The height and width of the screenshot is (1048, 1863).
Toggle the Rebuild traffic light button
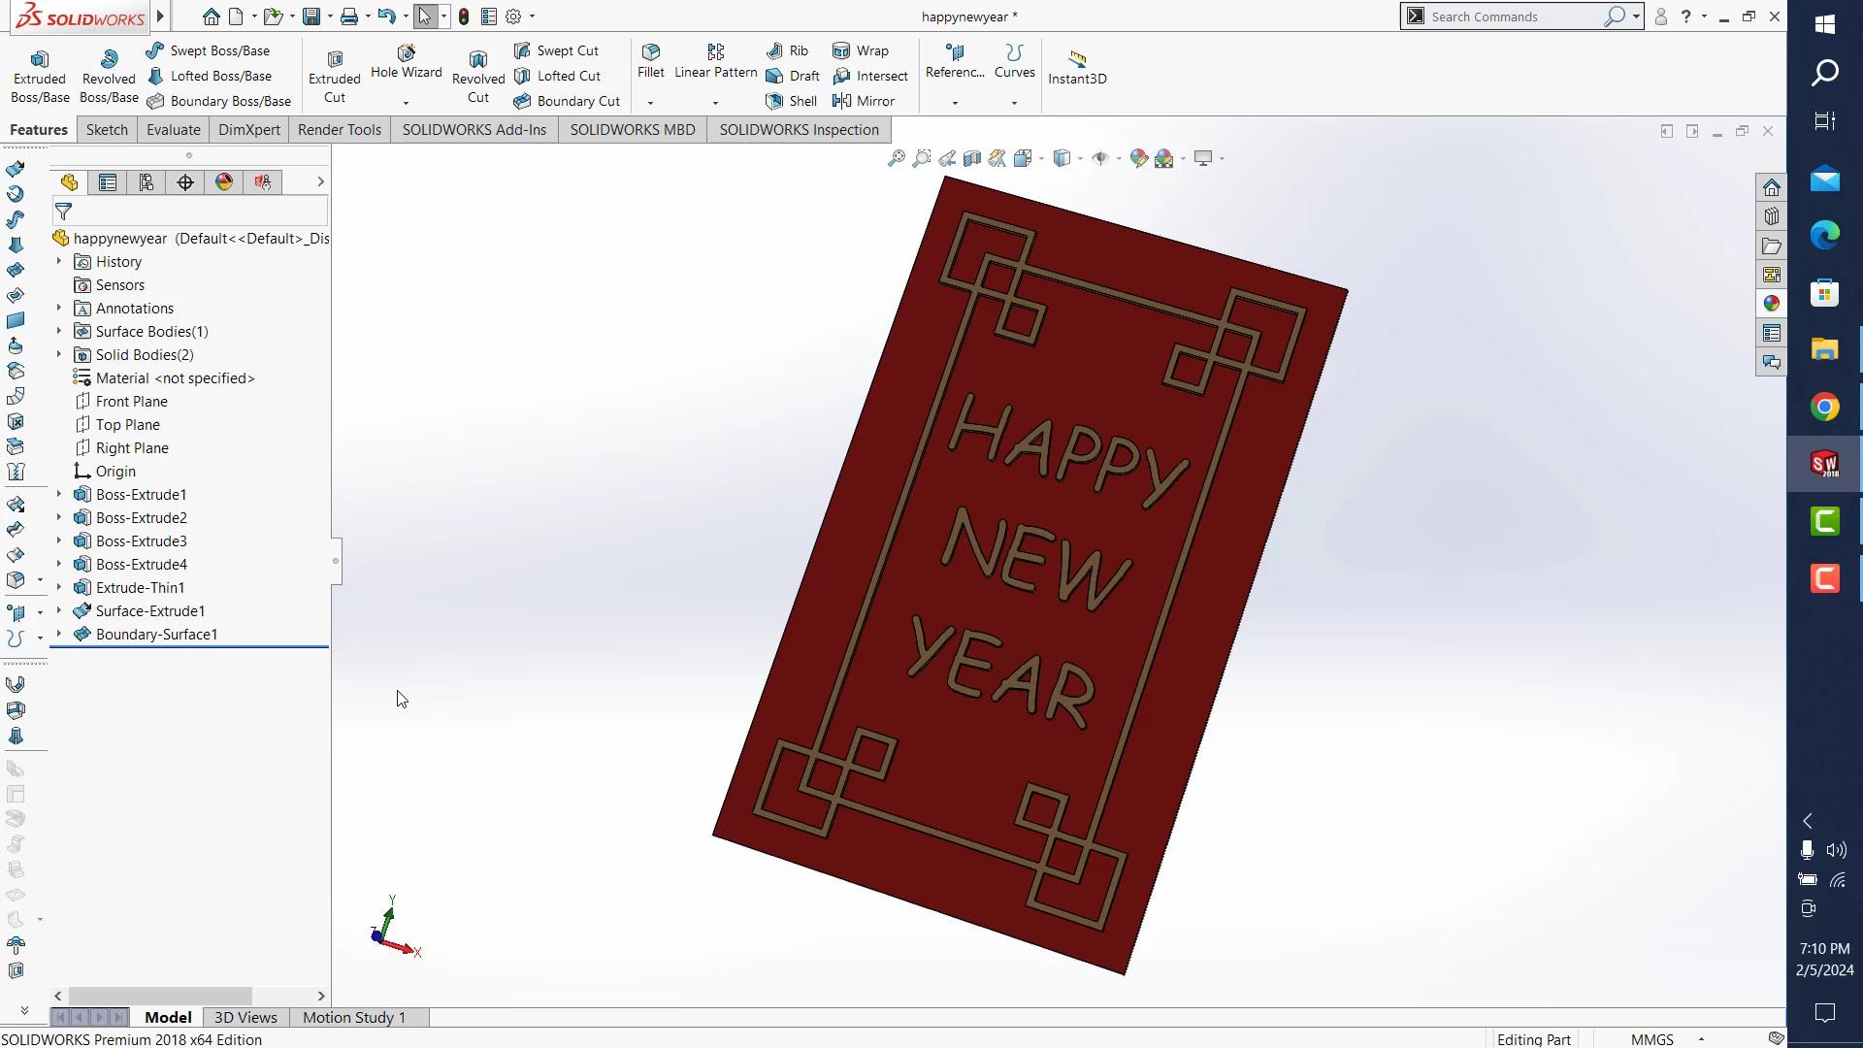[x=464, y=16]
